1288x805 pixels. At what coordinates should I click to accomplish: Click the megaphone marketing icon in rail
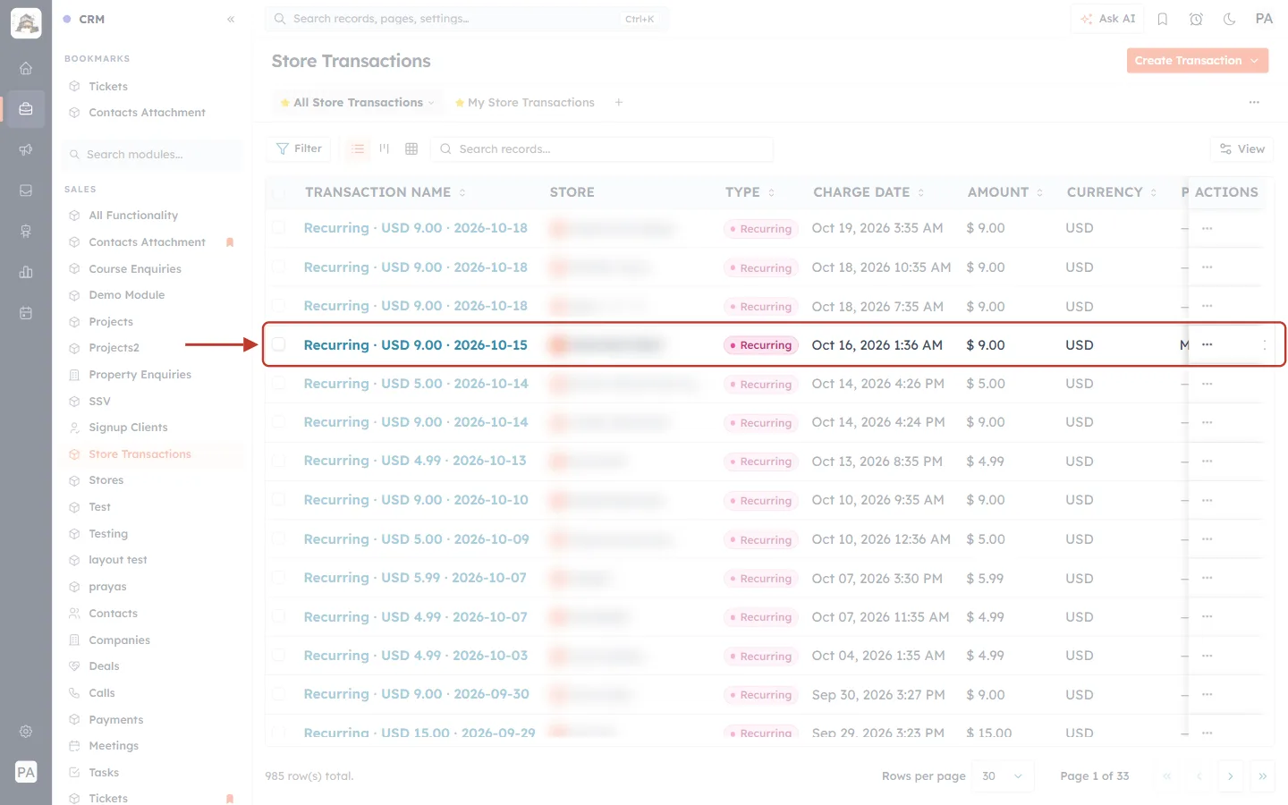pyautogui.click(x=26, y=149)
